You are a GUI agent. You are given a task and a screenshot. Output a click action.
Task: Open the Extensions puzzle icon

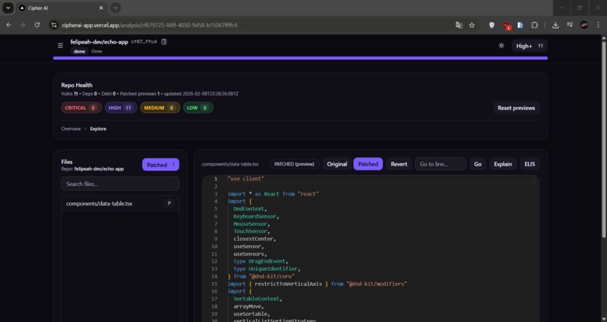click(535, 25)
